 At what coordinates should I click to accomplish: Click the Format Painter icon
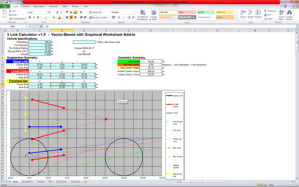(x=10, y=18)
